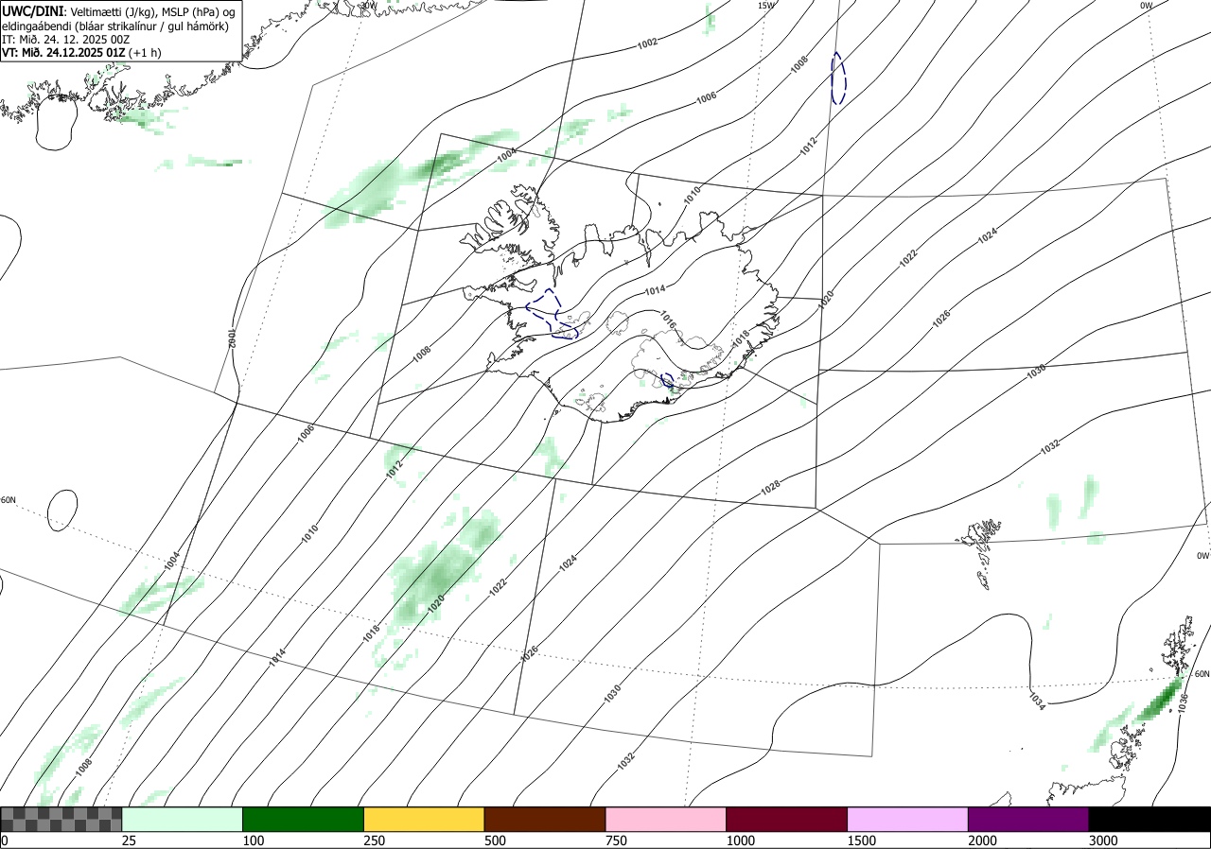
Task: Pick the dark red 1000–1500 legend swatch
Action: [787, 819]
